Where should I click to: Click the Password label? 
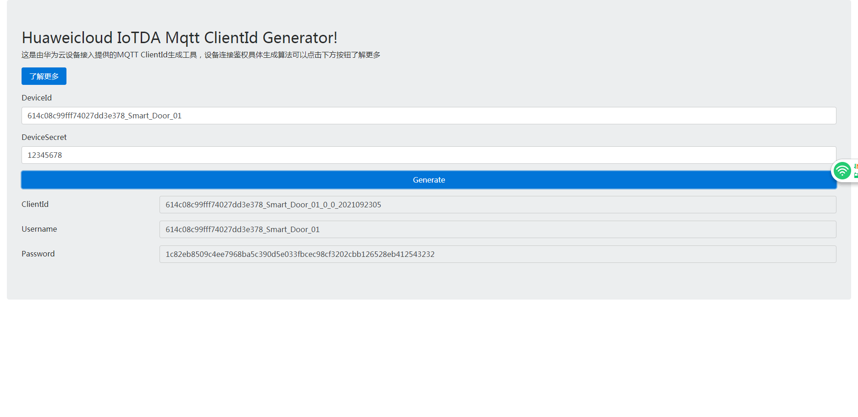pyautogui.click(x=38, y=254)
